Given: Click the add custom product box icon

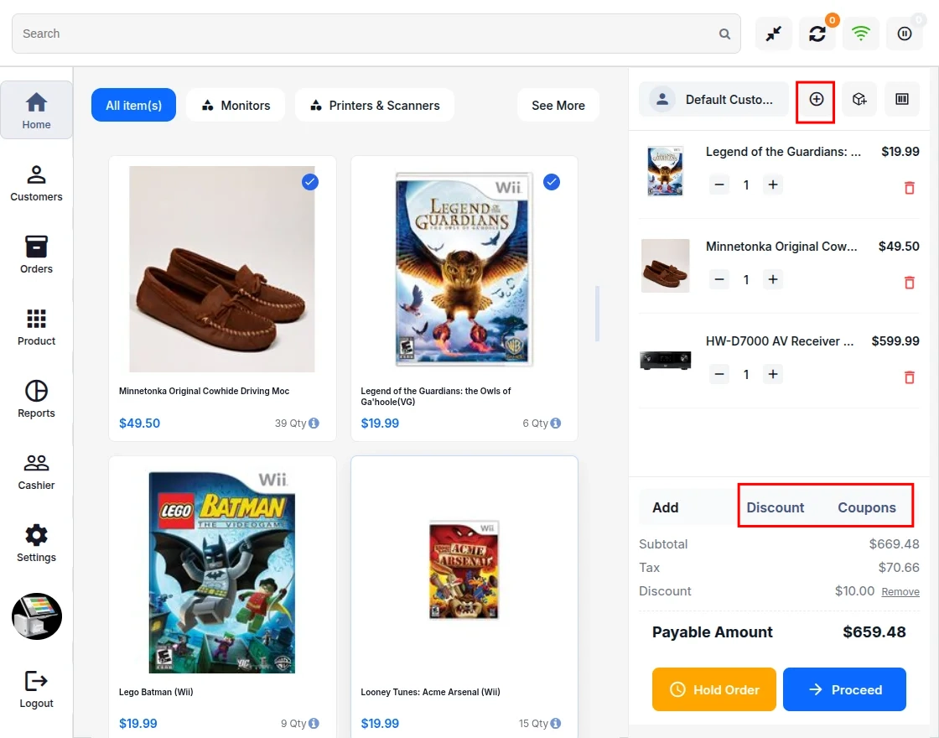Looking at the screenshot, I should (859, 100).
